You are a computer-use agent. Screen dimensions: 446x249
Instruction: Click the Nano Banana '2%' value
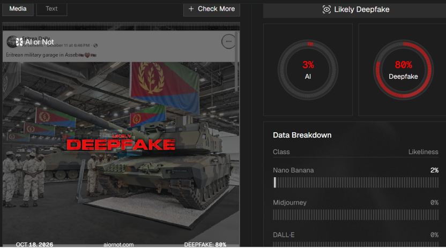(434, 170)
